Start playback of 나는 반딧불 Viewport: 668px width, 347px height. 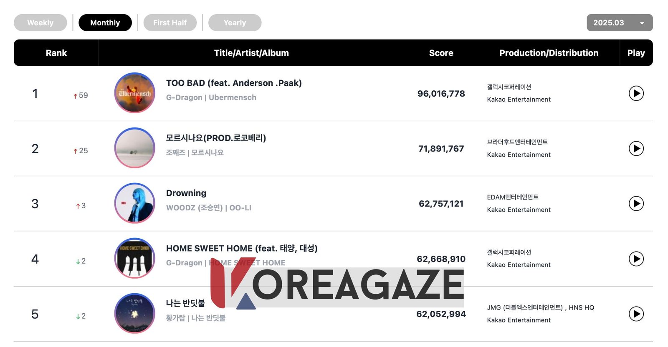coord(636,314)
